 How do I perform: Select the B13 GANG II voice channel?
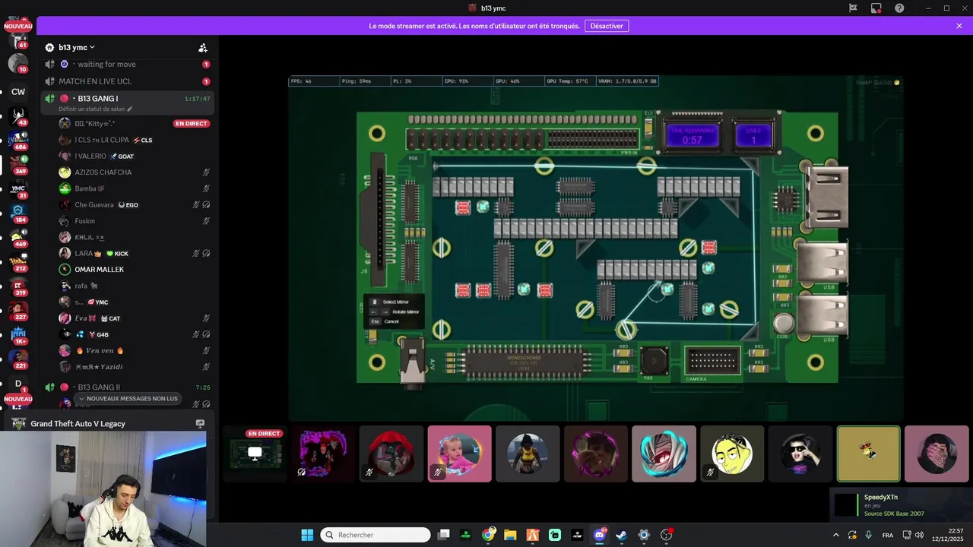coord(128,387)
